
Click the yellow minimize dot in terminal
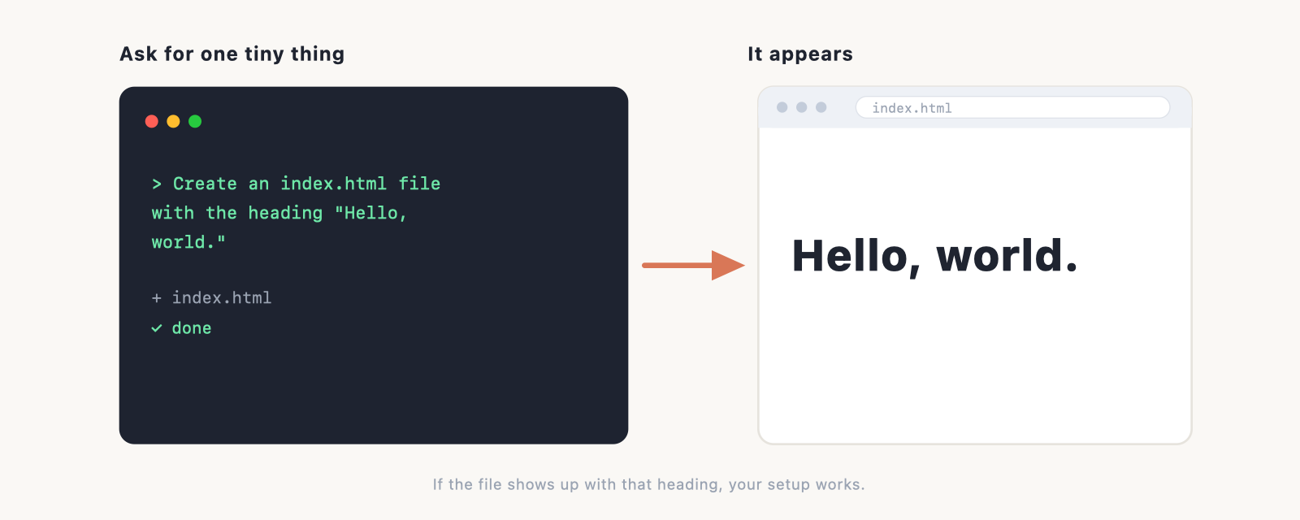pyautogui.click(x=173, y=121)
